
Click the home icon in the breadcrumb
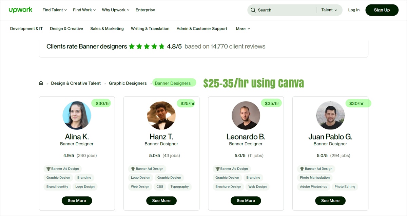(41, 83)
